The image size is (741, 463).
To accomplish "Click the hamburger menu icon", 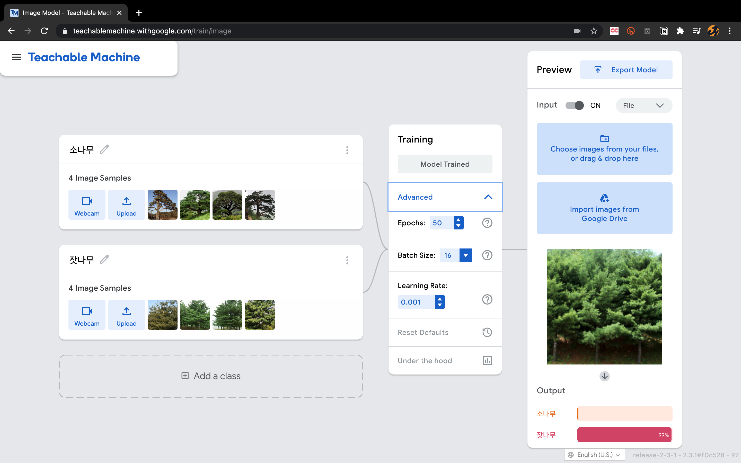I will tap(16, 57).
